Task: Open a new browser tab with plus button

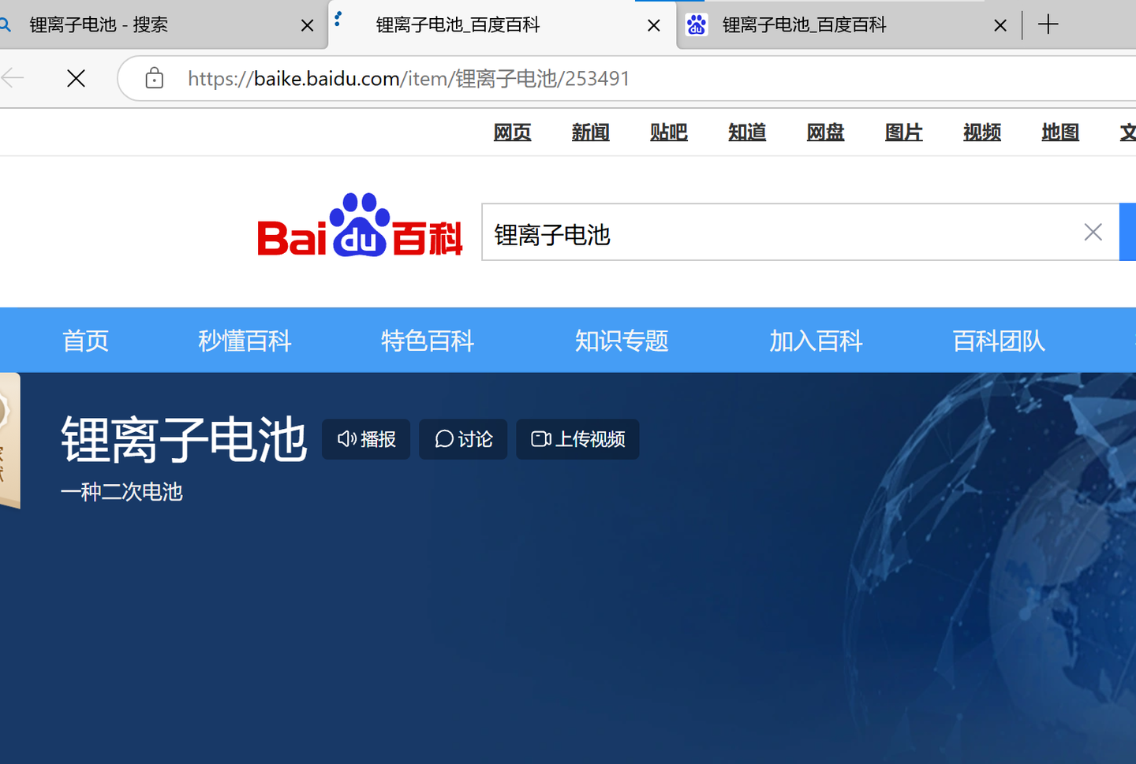Action: pos(1048,24)
